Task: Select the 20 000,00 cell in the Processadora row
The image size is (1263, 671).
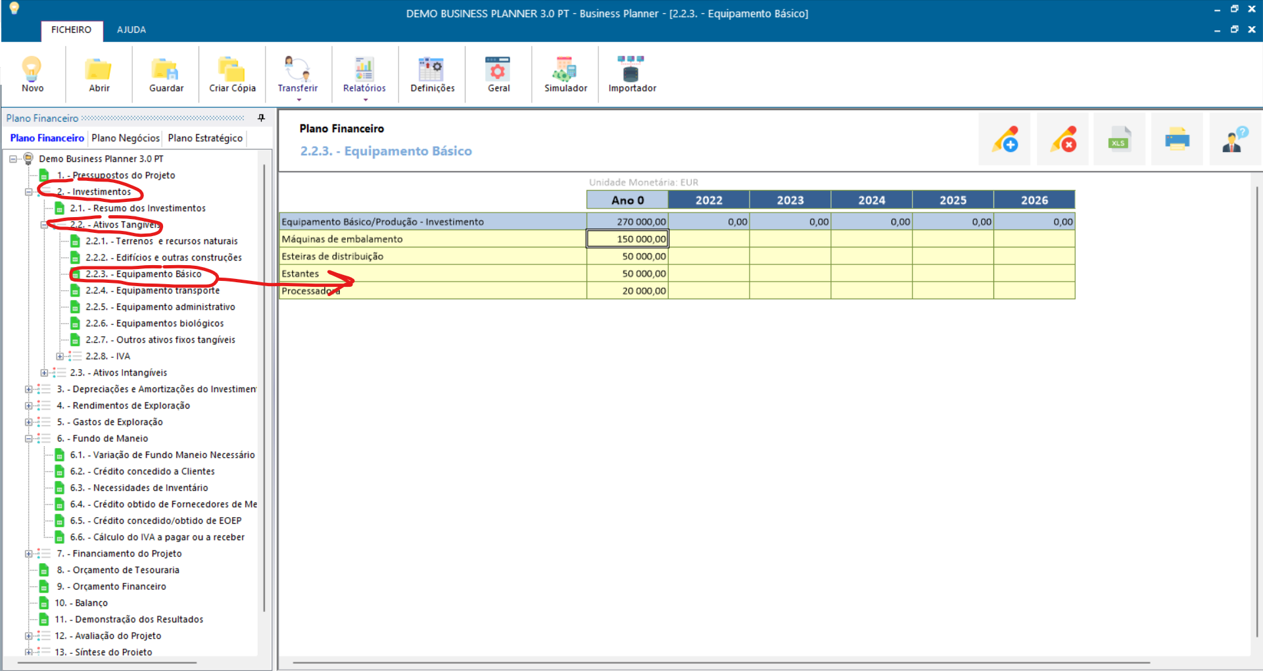Action: [x=627, y=291]
